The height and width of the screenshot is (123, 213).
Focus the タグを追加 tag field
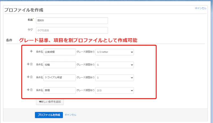(72, 30)
